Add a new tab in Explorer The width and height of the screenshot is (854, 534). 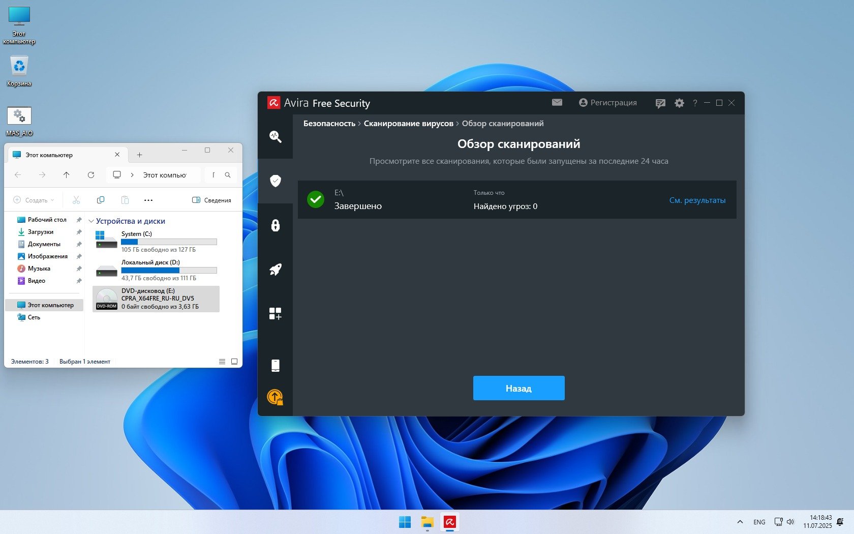click(x=139, y=155)
